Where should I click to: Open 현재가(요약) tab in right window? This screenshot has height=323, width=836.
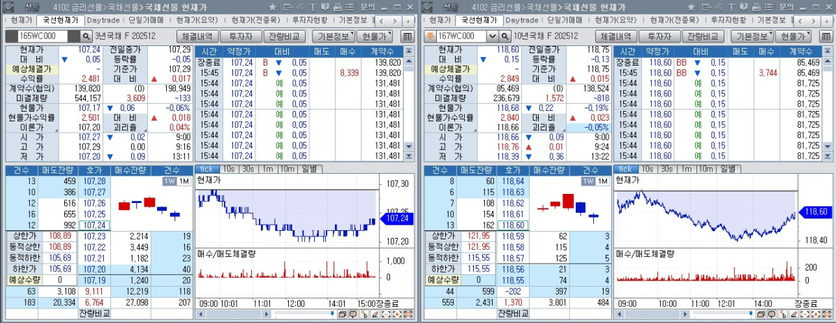click(x=615, y=20)
